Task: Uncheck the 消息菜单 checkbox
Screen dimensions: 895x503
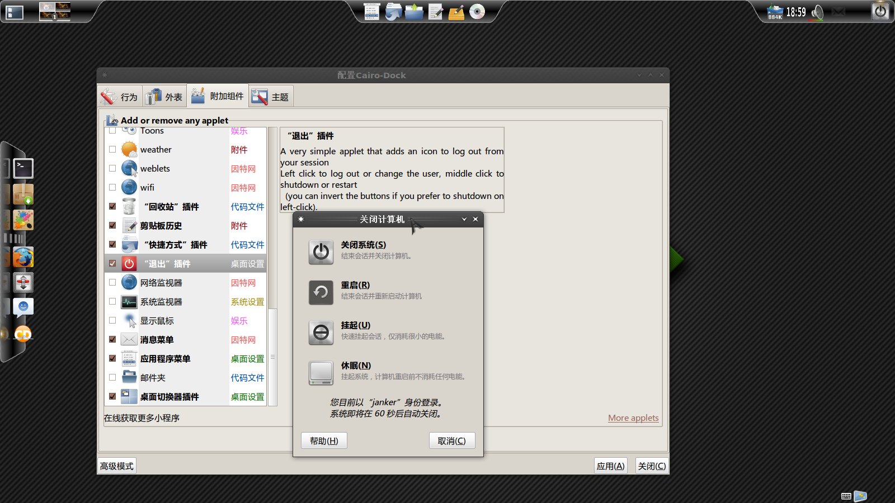Action: (112, 339)
